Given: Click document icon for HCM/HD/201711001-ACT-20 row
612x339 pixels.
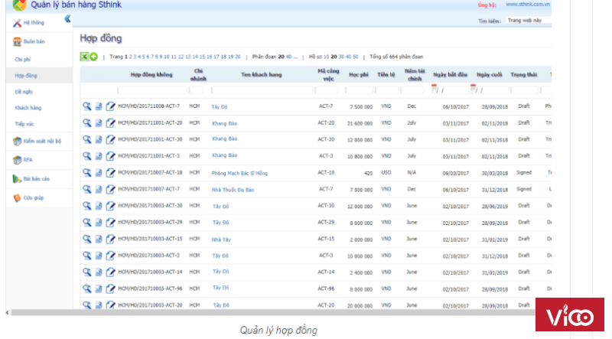Looking at the screenshot, I should click(x=99, y=123).
